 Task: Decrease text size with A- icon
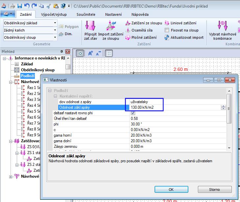(x=98, y=53)
